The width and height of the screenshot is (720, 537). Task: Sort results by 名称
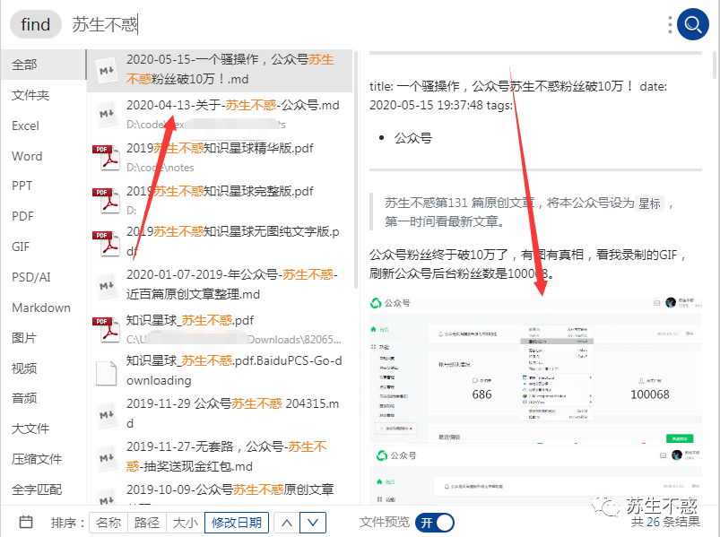[x=108, y=522]
